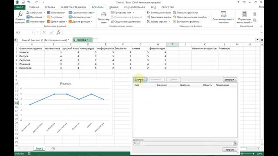Image resolution: width=278 pixels, height=156 pixels.
Task: Open Recently Used functions
Action: pyautogui.click(x=35, y=17)
